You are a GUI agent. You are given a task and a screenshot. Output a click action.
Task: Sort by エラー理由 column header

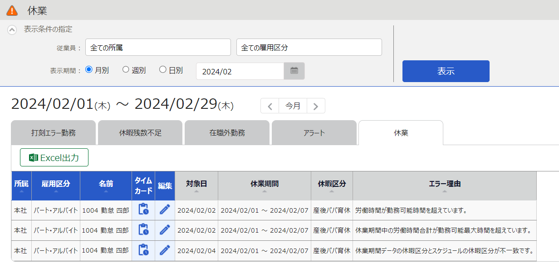(445, 186)
